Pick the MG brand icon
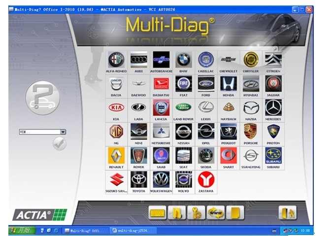The image size is (333, 236). coord(116,132)
